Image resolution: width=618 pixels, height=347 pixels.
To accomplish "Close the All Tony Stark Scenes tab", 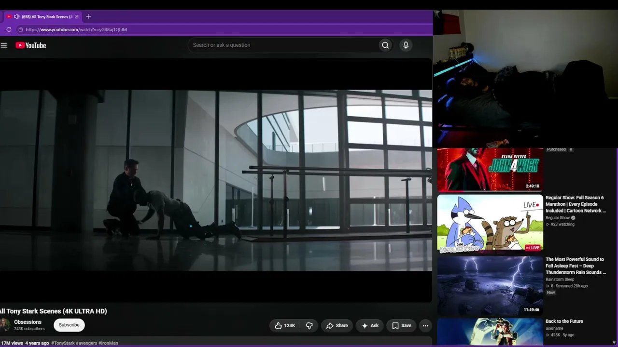I will tap(77, 16).
